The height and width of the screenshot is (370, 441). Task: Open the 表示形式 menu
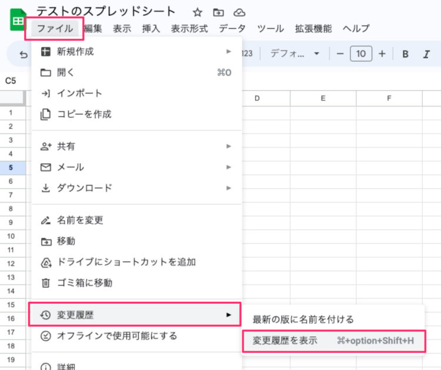189,28
